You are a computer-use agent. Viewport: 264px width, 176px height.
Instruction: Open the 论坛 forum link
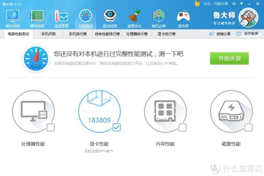click(207, 4)
